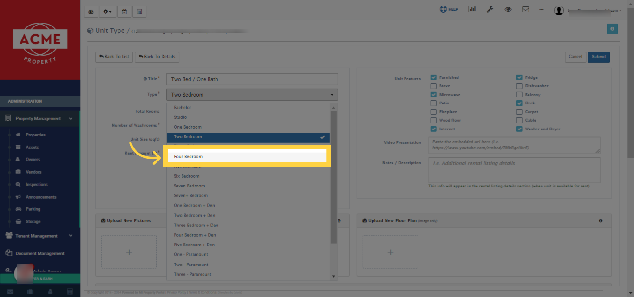Click the Cancel button
Viewport: 634px width, 297px height.
[575, 57]
